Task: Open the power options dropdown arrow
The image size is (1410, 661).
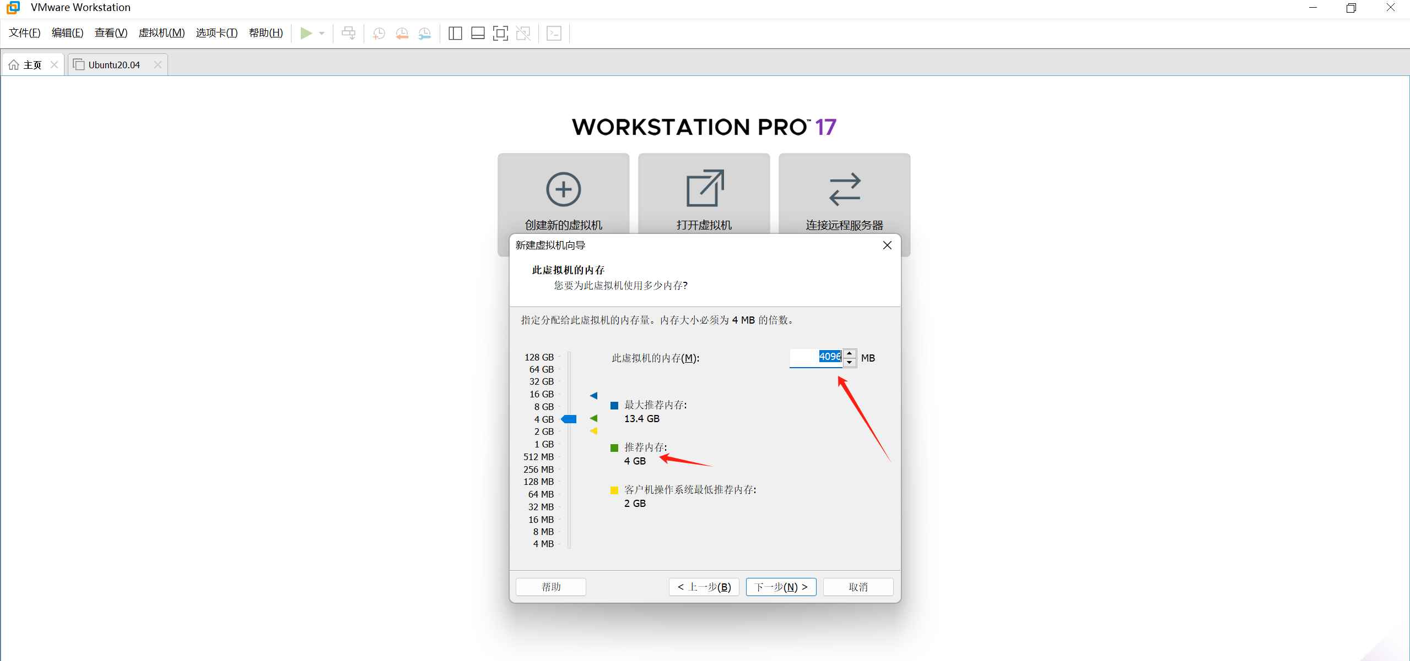Action: 322,33
